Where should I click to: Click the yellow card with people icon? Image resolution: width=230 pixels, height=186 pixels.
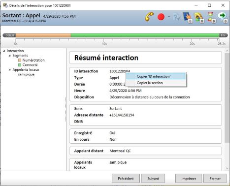coord(199,18)
